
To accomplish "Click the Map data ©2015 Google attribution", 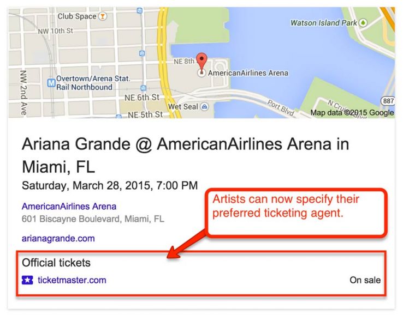I will [352, 113].
